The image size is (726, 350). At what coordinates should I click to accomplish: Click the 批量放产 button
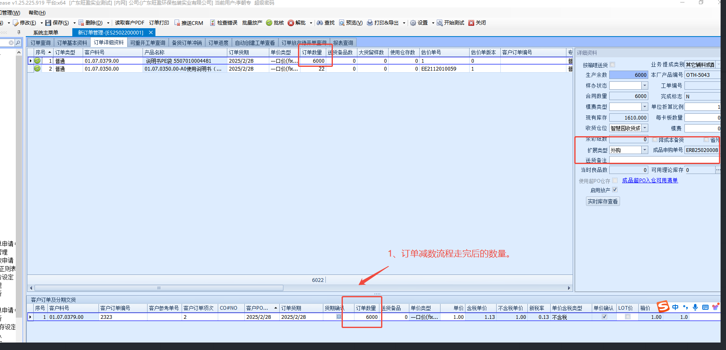[x=252, y=23]
